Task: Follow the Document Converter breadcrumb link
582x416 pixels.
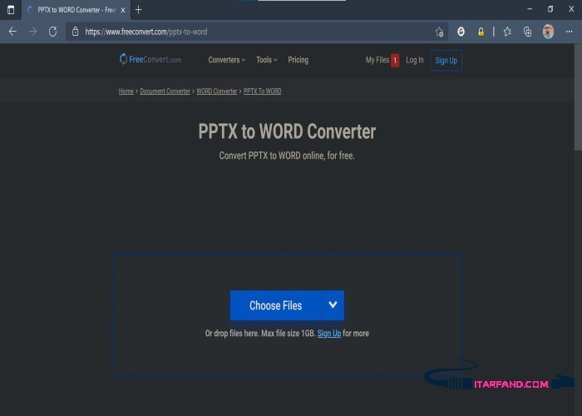Action: coord(165,92)
